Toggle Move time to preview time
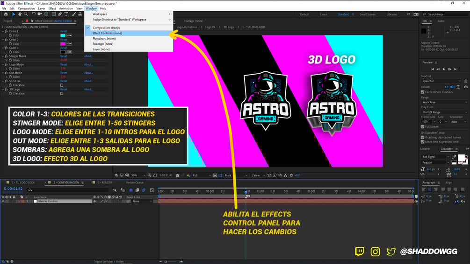 (x=423, y=142)
